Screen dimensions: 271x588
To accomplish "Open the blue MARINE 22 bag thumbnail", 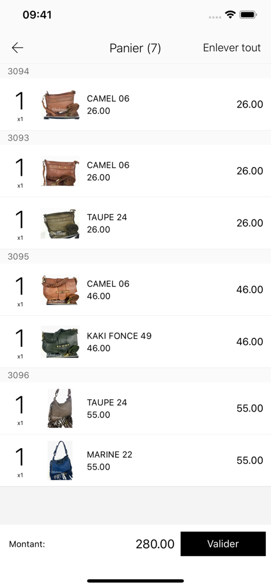I will 60,460.
